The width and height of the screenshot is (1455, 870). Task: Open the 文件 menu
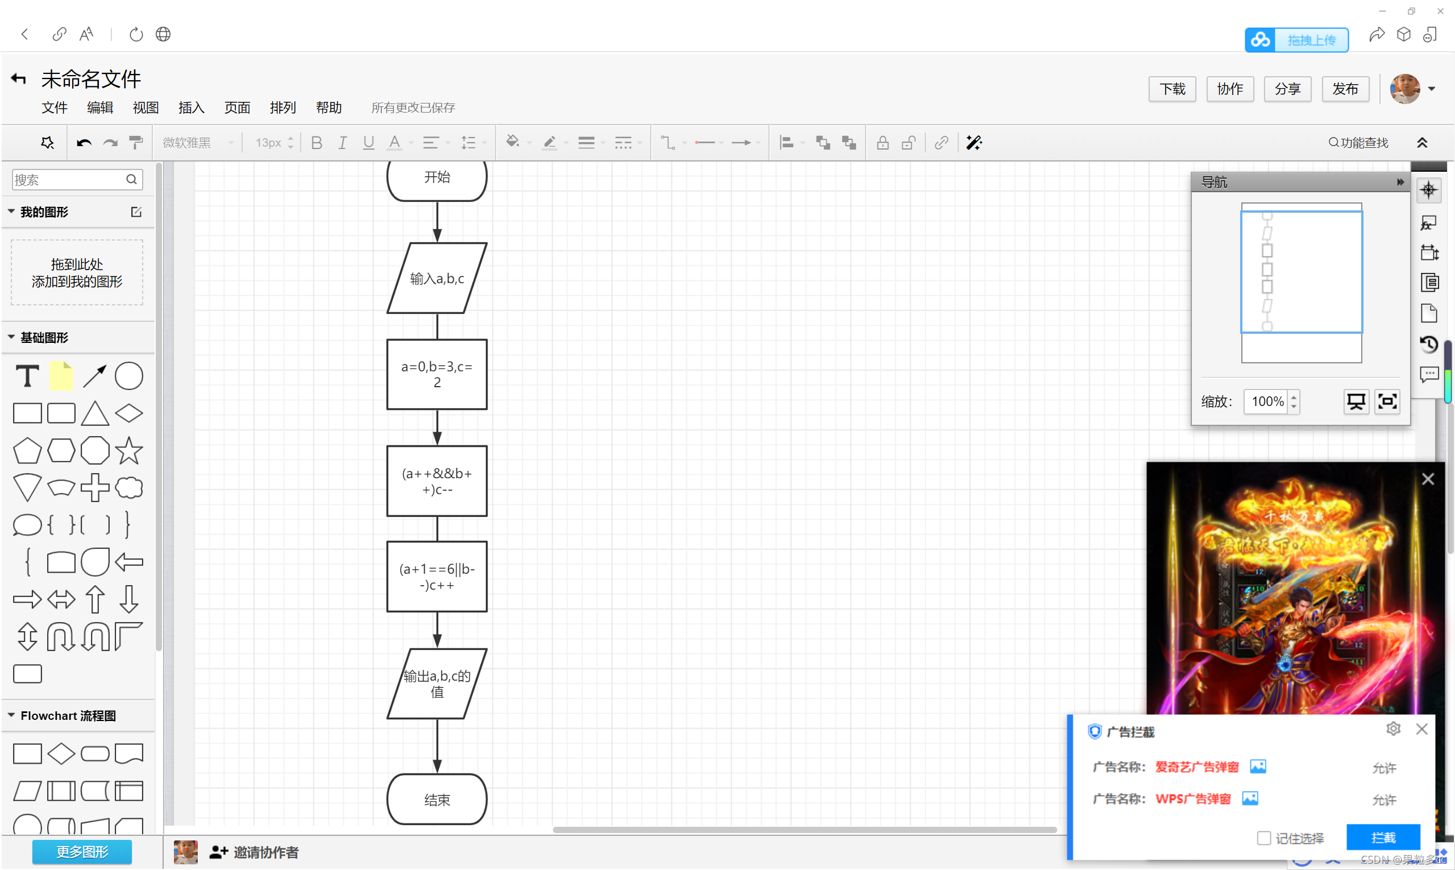point(55,107)
